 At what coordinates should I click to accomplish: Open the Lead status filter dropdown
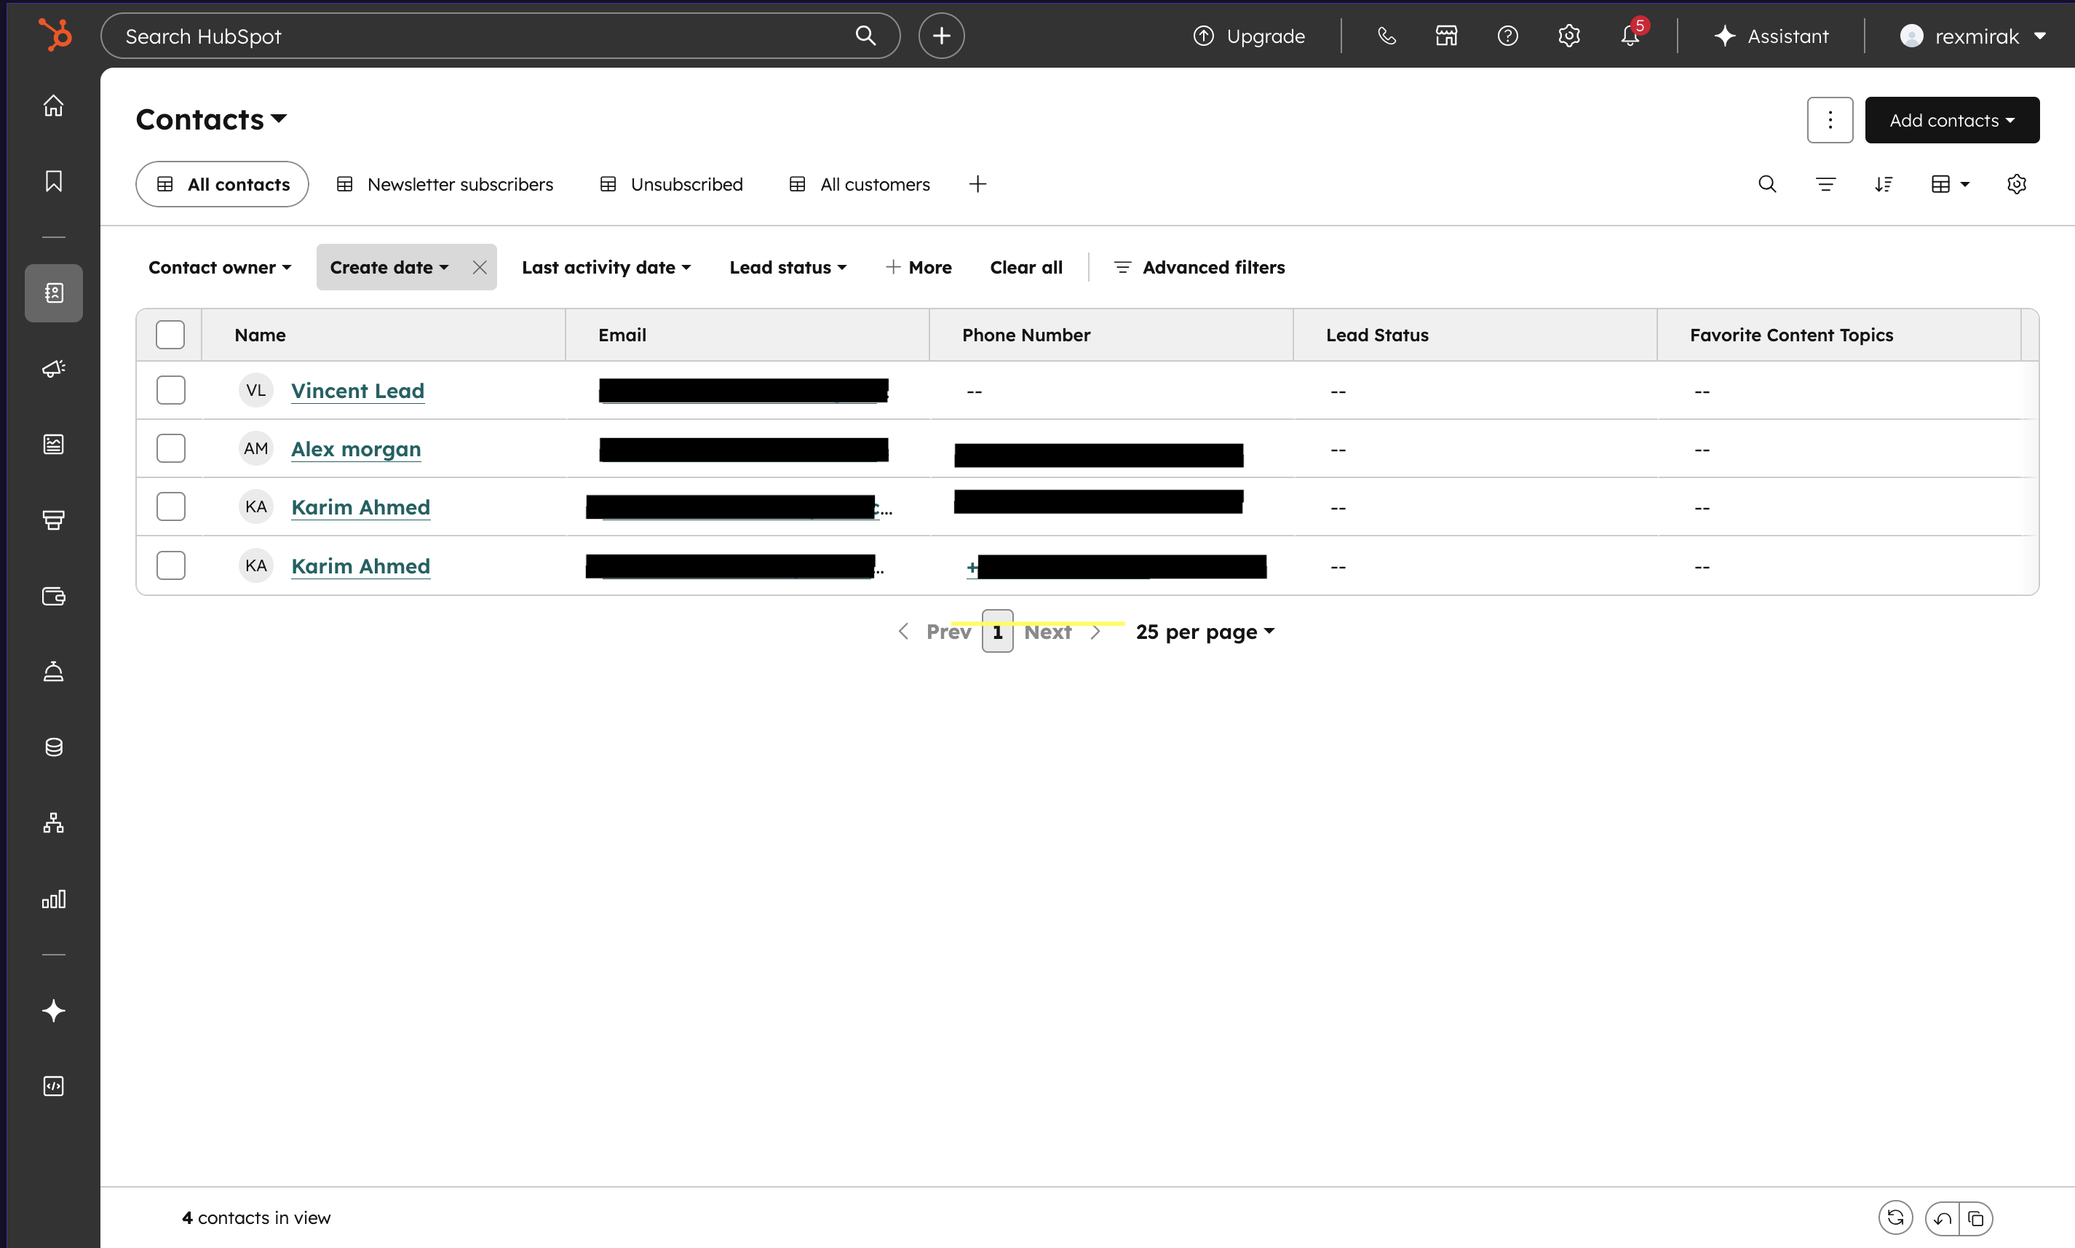pos(788,268)
